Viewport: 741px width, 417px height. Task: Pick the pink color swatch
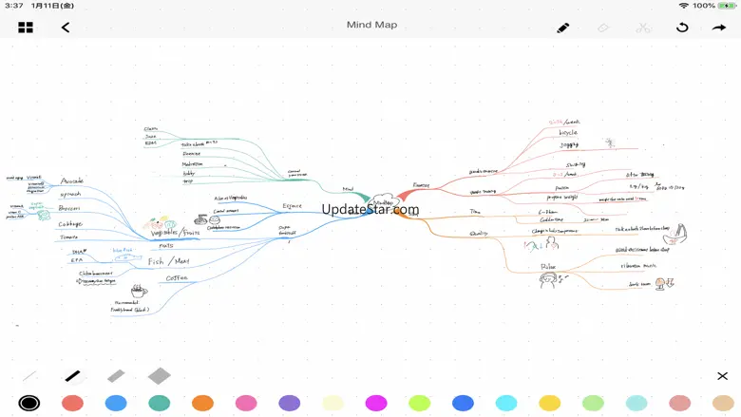pyautogui.click(x=246, y=403)
